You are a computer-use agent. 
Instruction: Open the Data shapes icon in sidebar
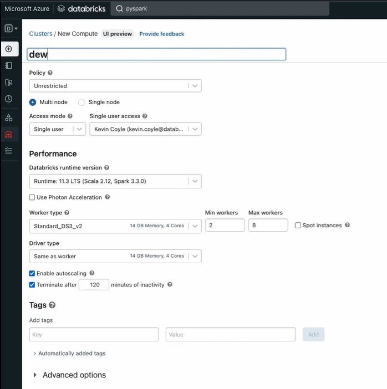point(9,117)
